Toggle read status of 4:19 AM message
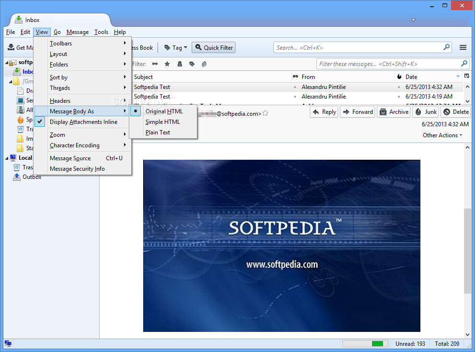Viewport: 475px width, 352px height. (295, 97)
